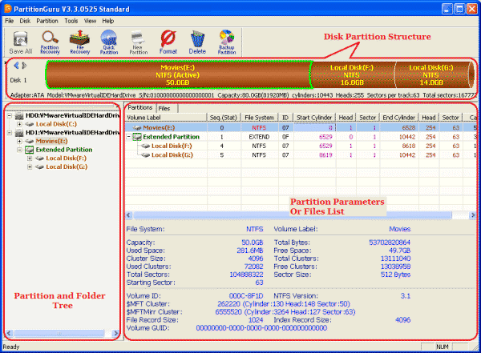Select Local Disk(F:) segment in disk bar
This screenshot has height=353, width=481.
pyautogui.click(x=352, y=75)
